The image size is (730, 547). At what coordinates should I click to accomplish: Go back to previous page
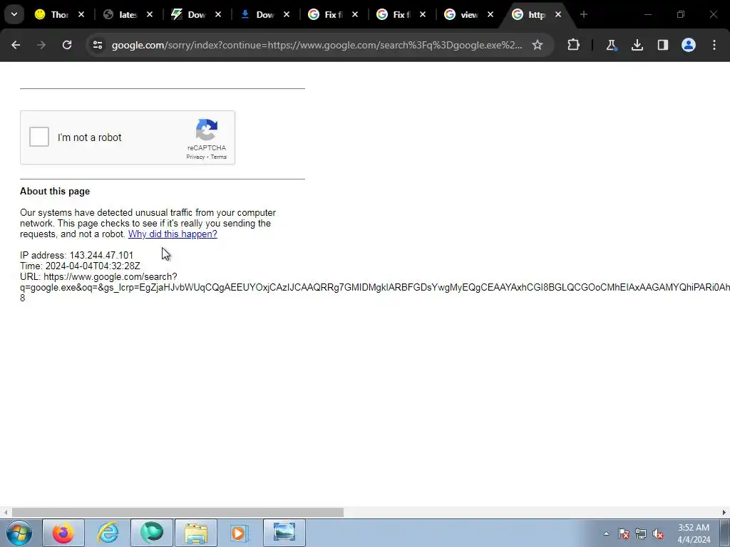(x=16, y=45)
